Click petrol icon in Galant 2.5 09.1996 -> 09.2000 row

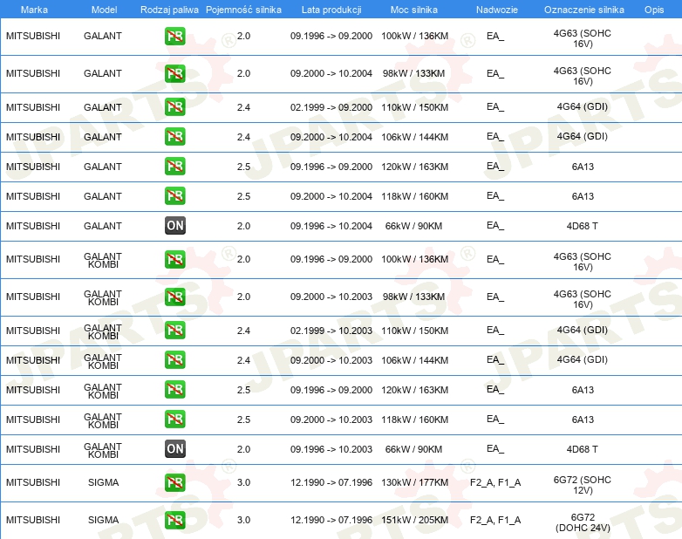174,167
